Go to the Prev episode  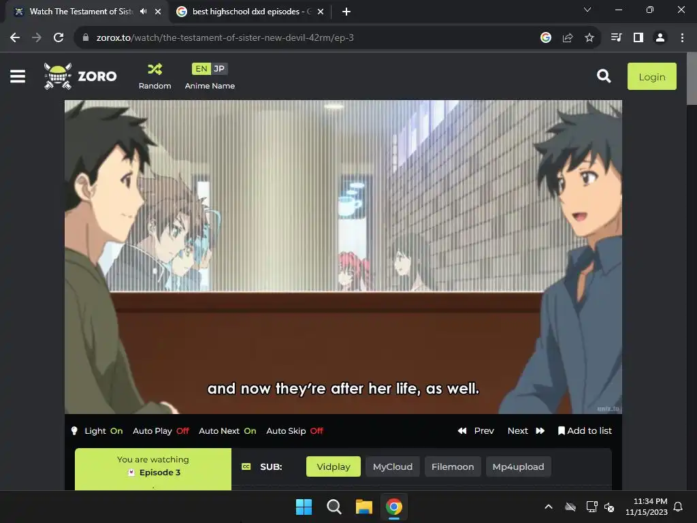(476, 431)
